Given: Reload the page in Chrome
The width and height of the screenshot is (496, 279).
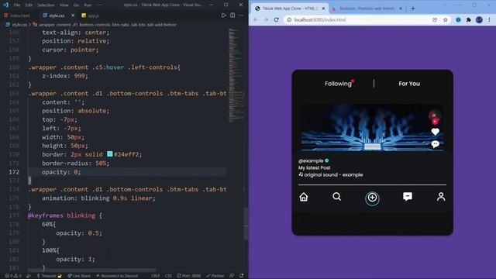Looking at the screenshot, I should [276, 19].
